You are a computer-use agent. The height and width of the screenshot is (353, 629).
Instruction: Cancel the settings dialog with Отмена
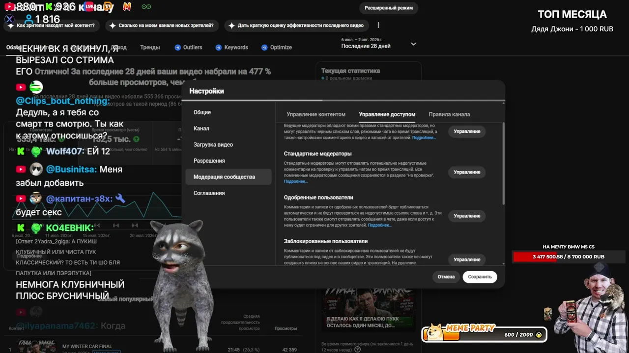tap(446, 277)
